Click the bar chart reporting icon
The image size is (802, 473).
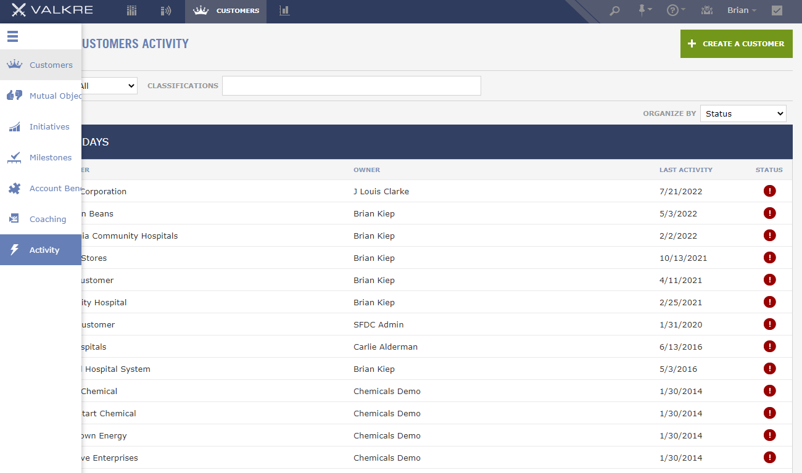284,10
